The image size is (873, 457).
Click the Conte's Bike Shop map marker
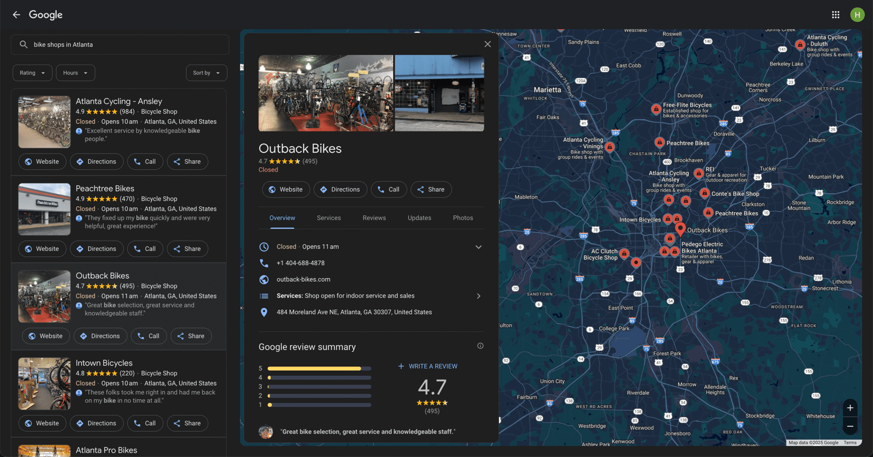point(704,193)
